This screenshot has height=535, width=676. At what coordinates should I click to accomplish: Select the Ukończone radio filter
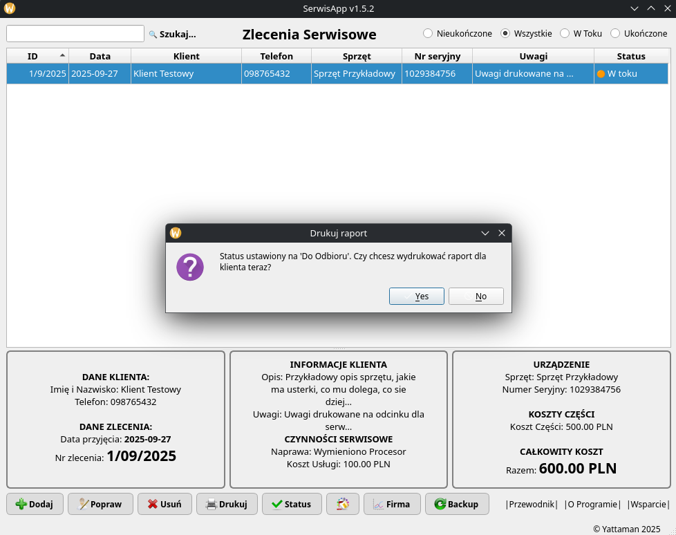tap(615, 33)
